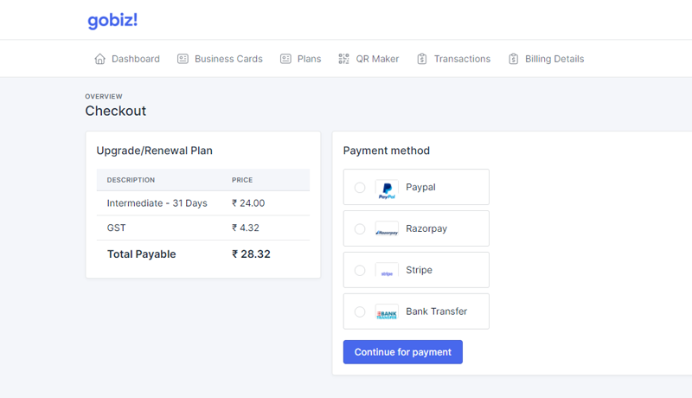Select the Stripe radio button
This screenshot has height=398, width=692.
pyautogui.click(x=360, y=271)
